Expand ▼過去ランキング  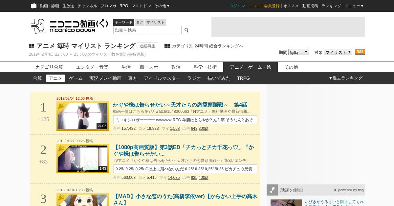click(345, 78)
